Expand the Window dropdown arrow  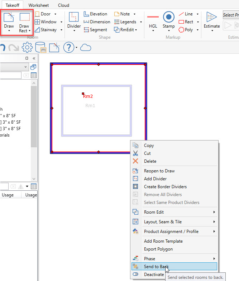[x=62, y=22]
